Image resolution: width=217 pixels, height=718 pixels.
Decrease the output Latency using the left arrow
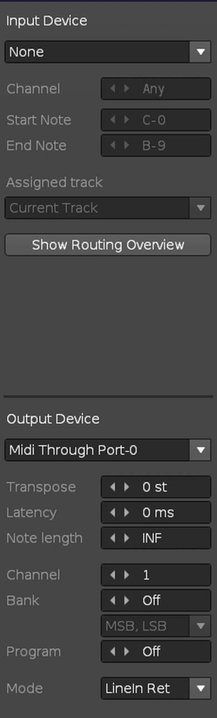(113, 513)
